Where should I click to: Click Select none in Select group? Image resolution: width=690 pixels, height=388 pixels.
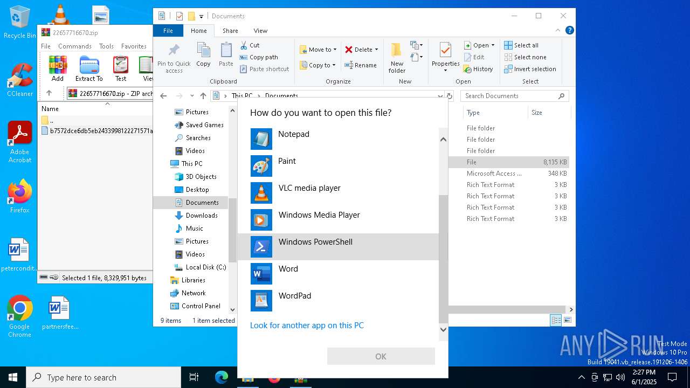pos(526,57)
